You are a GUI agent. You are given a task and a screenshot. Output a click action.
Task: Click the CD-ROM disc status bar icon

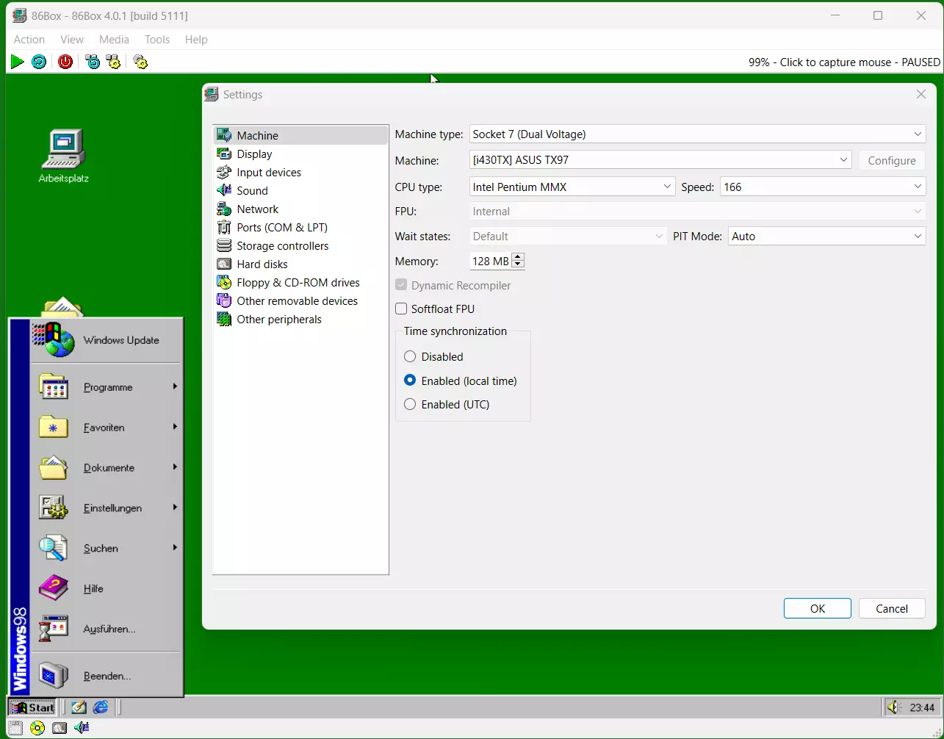tap(37, 728)
